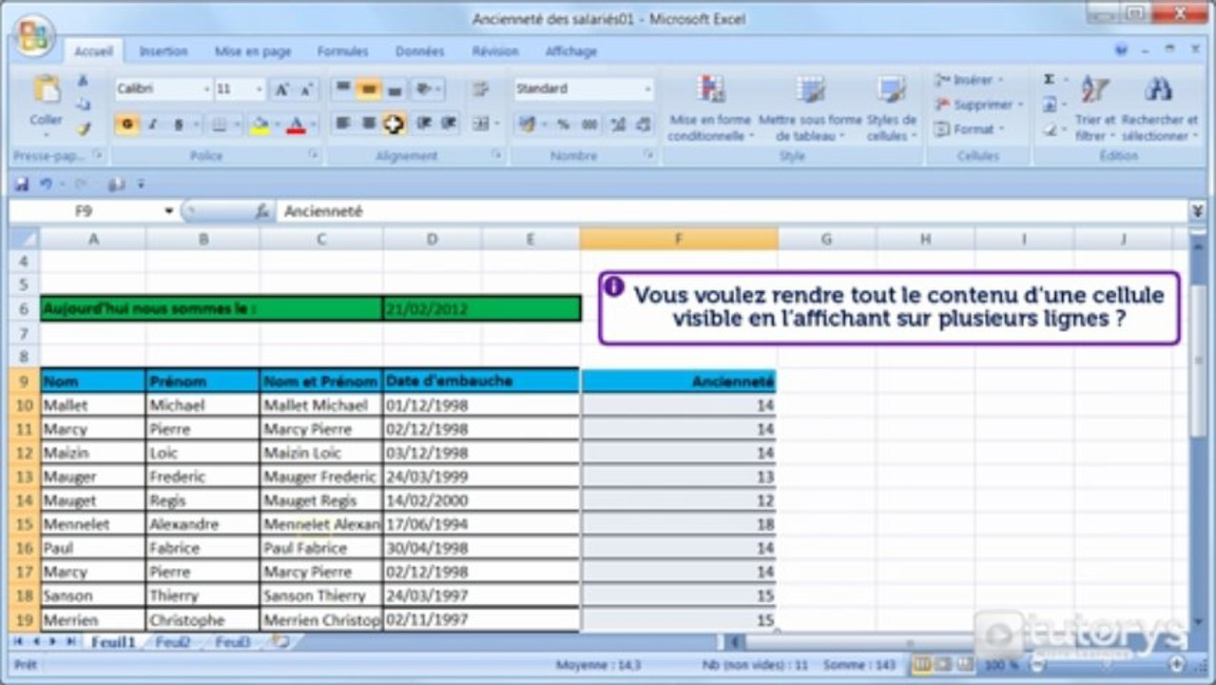Expand the formula bar with end arrow
This screenshot has width=1216, height=685.
tap(1197, 211)
